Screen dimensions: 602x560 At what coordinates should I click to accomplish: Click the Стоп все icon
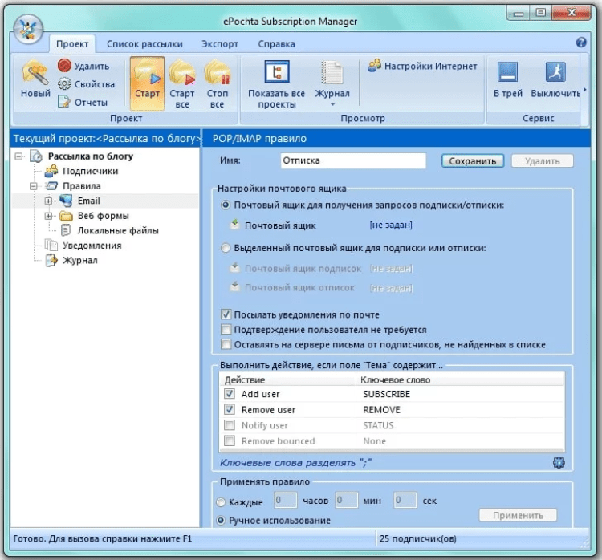[x=217, y=83]
